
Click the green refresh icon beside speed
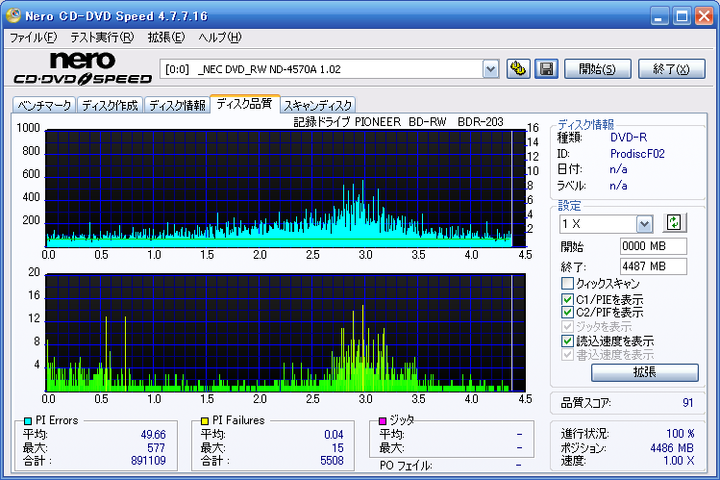[674, 223]
